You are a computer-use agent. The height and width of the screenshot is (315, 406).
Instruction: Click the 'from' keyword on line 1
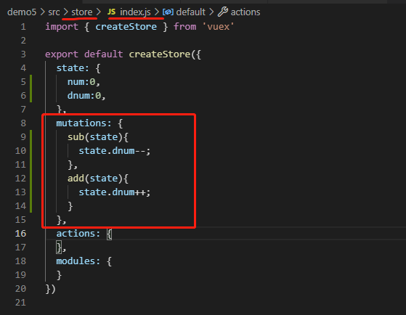point(185,27)
